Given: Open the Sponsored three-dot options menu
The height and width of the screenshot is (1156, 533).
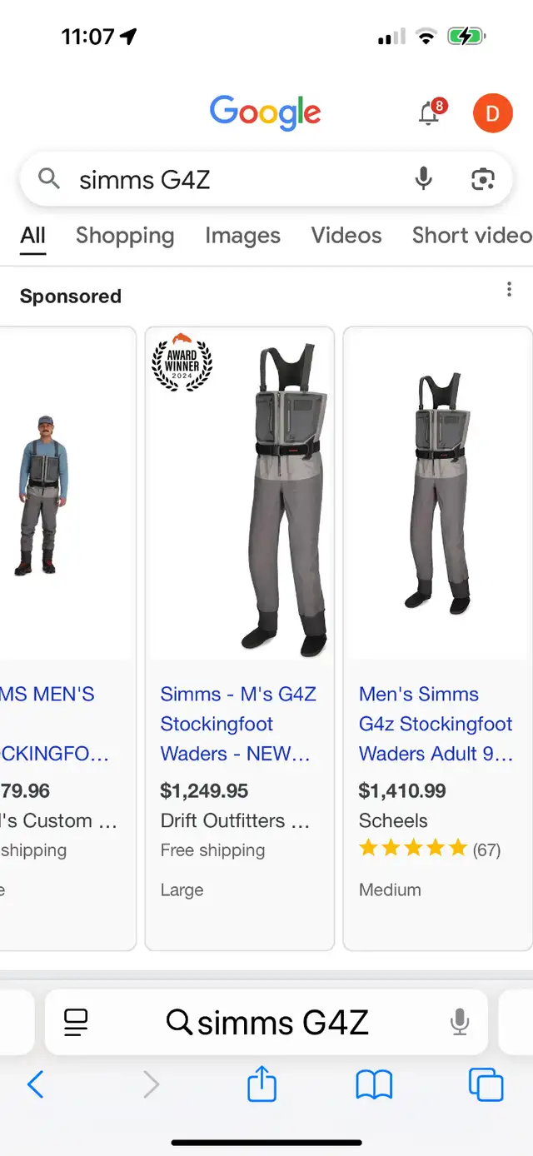Looking at the screenshot, I should [x=509, y=290].
